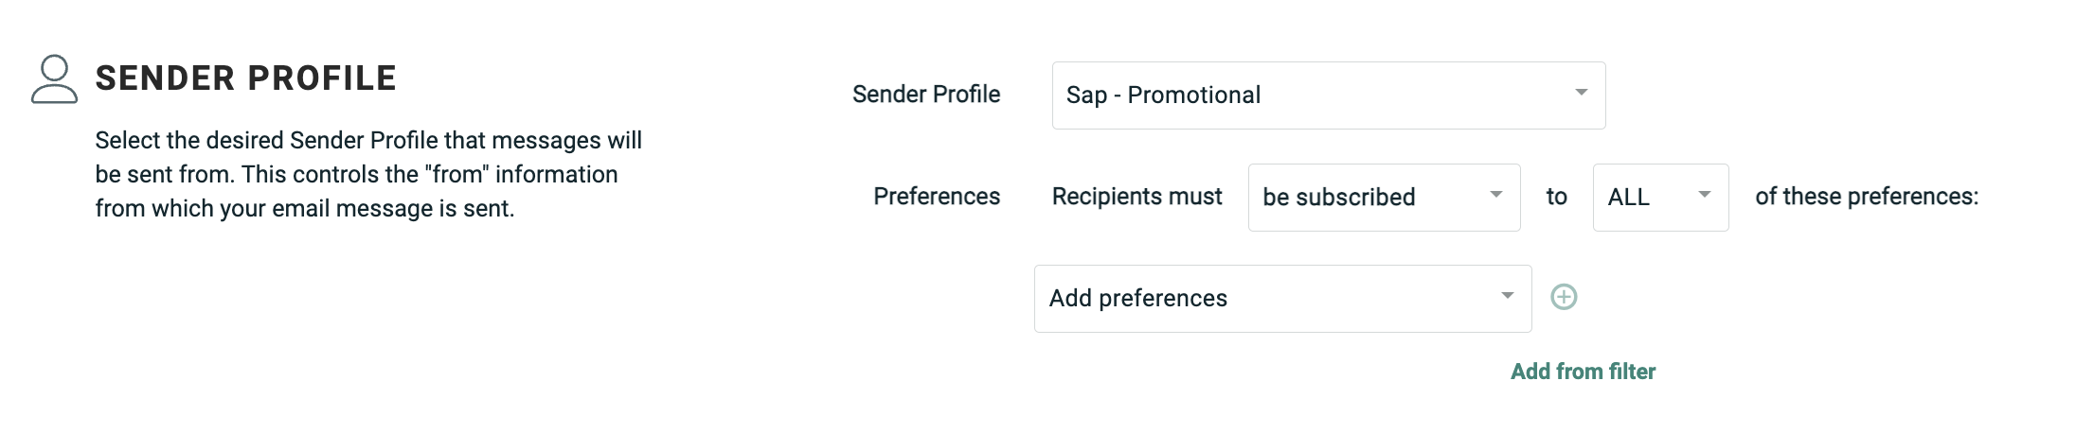Click the SENDER PROFILE section heading
The height and width of the screenshot is (433, 2076).
[246, 78]
